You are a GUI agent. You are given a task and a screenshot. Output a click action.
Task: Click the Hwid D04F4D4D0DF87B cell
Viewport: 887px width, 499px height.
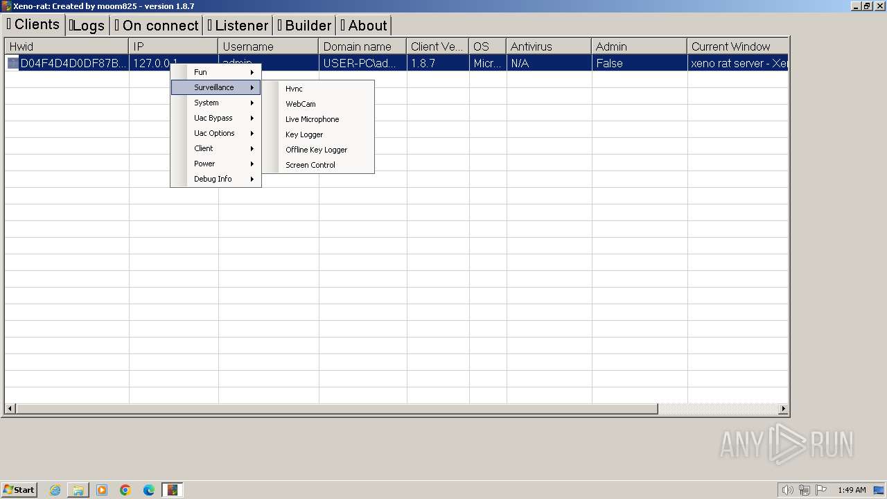73,63
